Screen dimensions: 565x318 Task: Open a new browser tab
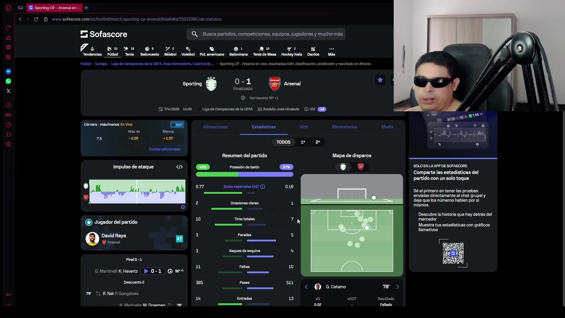pyautogui.click(x=86, y=8)
